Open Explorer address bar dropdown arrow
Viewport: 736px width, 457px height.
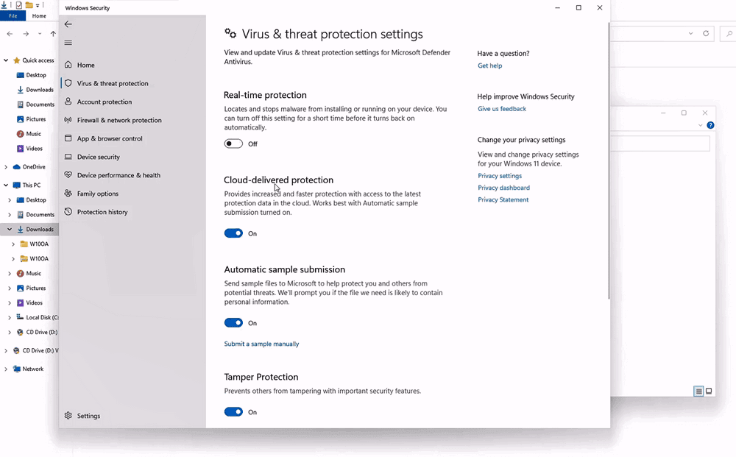click(x=690, y=33)
